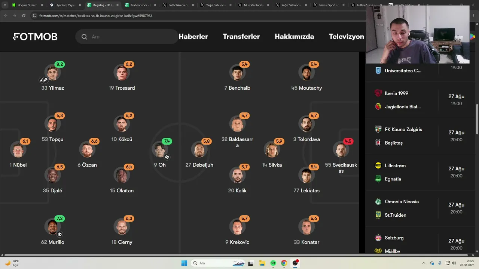Click the St.Truiden team crest
This screenshot has height=269, width=479.
(378, 215)
